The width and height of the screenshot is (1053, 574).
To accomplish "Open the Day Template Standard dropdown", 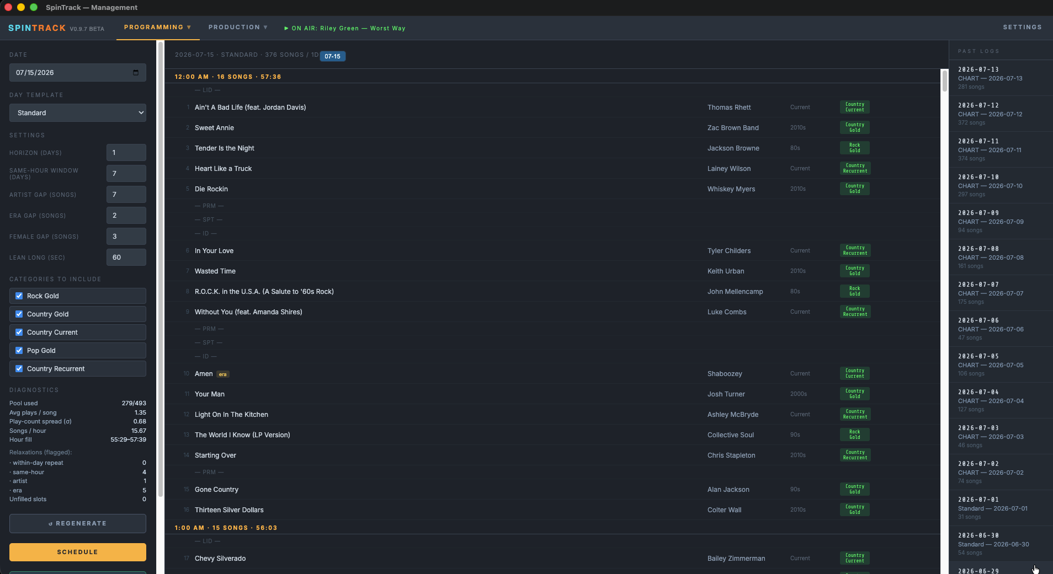I will tap(78, 112).
